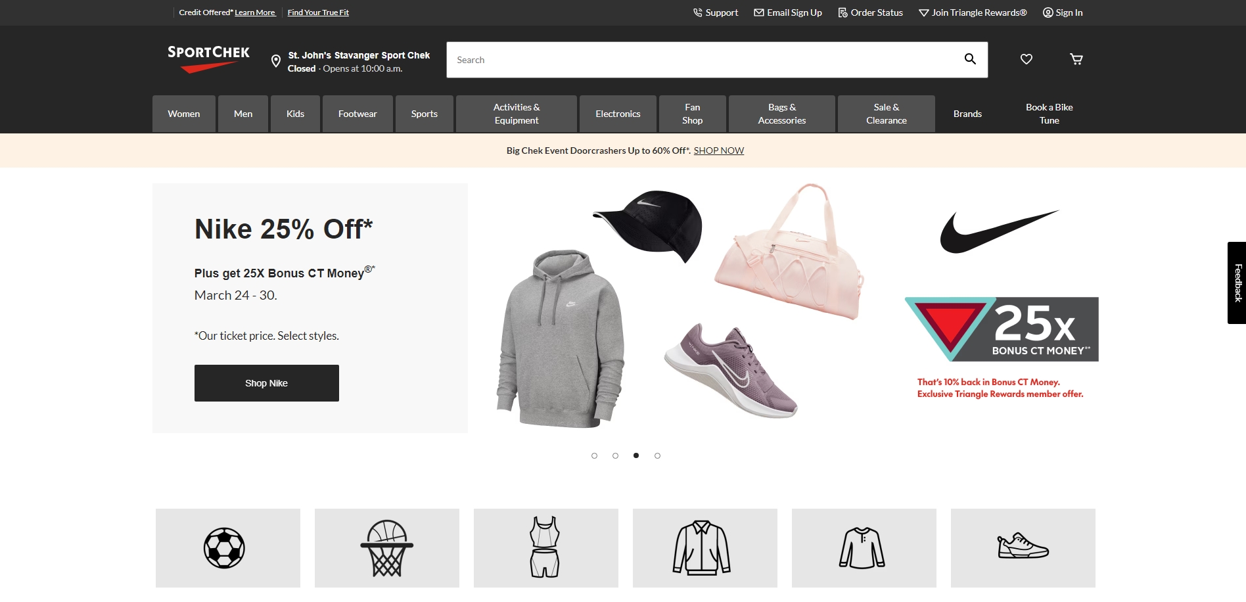Open the Fan Shop menu
The image size is (1246, 602).
693,114
